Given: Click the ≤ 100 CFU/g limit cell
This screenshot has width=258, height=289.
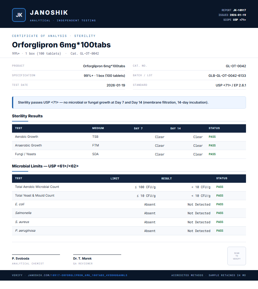Looking at the screenshot, I should (145, 187).
